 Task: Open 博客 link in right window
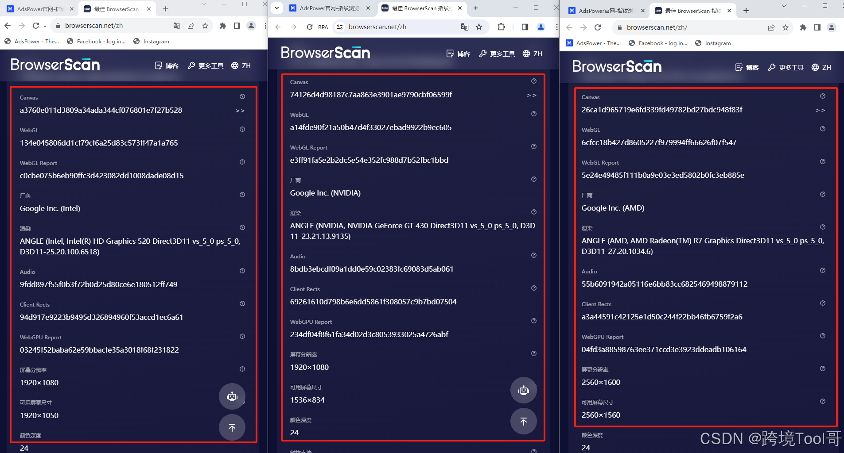747,67
